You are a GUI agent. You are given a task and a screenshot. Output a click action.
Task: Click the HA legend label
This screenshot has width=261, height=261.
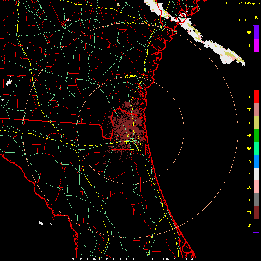(249, 97)
